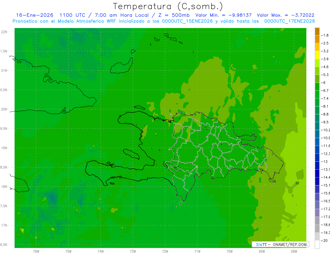Click the teal legend swatch between -10.2 and -10.9
Image resolution: width=330 pixels, height=255 pixels.
317,134
